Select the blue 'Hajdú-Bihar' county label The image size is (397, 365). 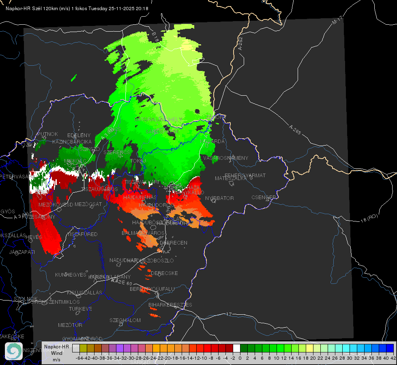pos(101,256)
